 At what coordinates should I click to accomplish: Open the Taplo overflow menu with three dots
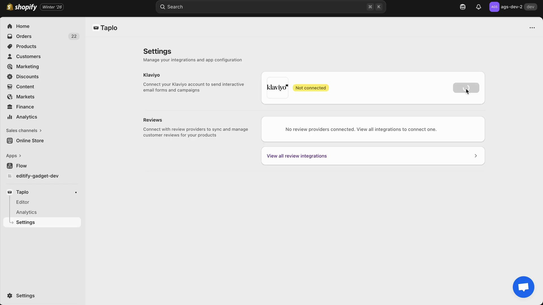[x=532, y=27]
